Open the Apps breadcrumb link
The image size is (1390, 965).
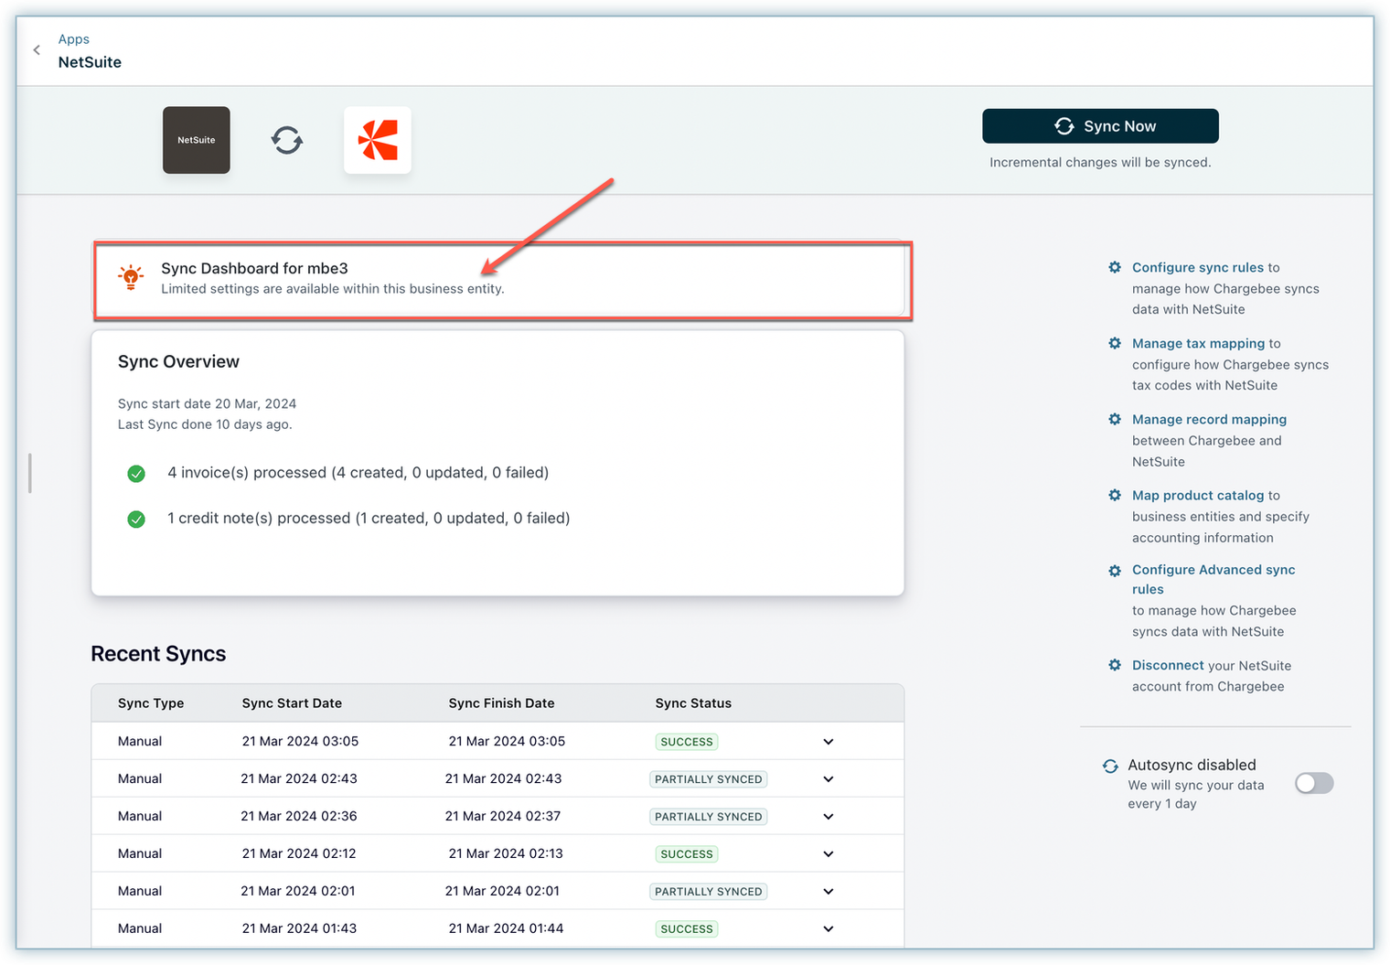pyautogui.click(x=73, y=39)
